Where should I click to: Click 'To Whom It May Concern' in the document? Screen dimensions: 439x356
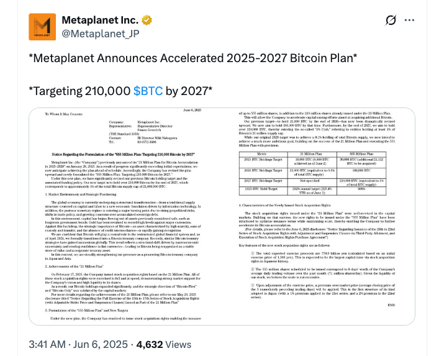click(62, 115)
